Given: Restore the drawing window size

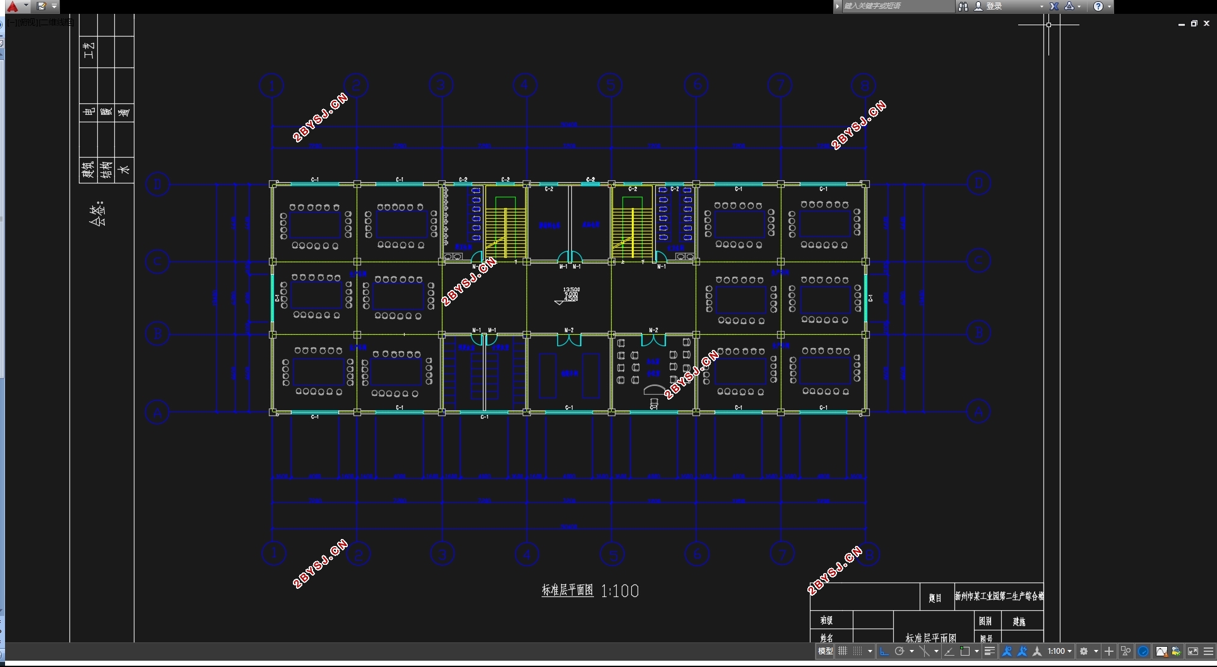Looking at the screenshot, I should [1194, 23].
